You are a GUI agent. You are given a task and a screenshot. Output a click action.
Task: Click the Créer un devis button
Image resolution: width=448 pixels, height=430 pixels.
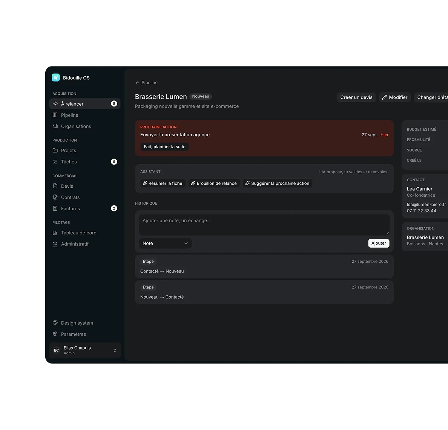[x=356, y=97]
